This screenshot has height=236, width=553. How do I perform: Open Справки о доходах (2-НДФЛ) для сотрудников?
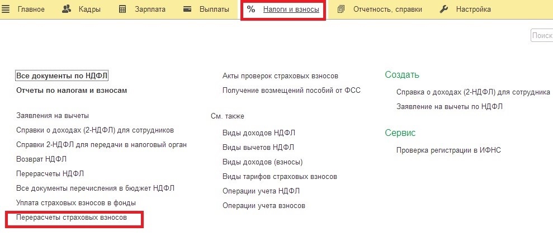95,130
